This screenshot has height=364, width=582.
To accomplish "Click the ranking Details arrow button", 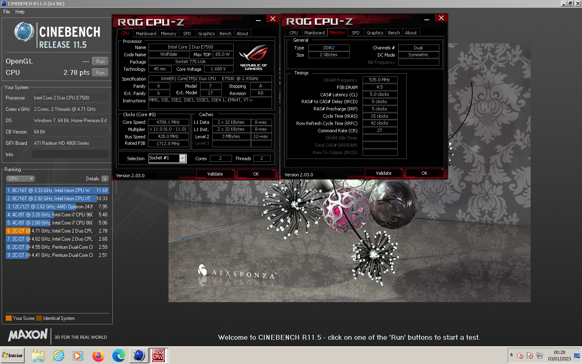I will click(105, 179).
